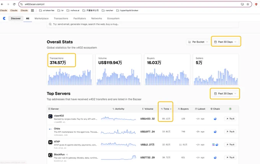This screenshot has width=260, height=164.
Task: Sort table by Txns column
Action: [x=166, y=109]
